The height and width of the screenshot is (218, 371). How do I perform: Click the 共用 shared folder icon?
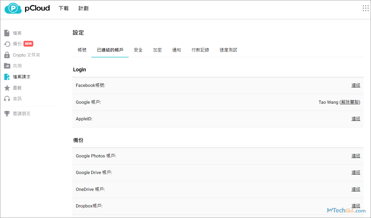click(x=7, y=66)
